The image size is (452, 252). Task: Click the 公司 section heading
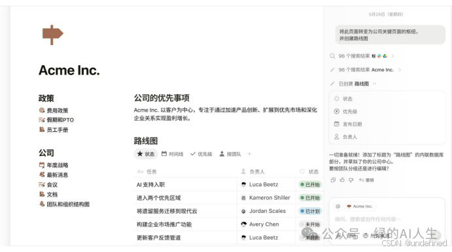(46, 153)
